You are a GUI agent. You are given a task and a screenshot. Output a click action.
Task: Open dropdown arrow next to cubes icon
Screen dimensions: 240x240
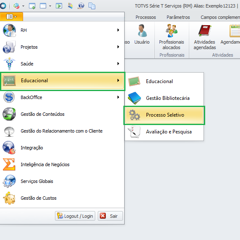coord(23,6)
